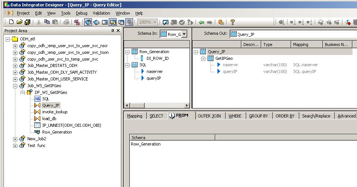Viewport: 357px width, 187px height.
Task: Go back with the green left arrow
Action: [201, 22]
